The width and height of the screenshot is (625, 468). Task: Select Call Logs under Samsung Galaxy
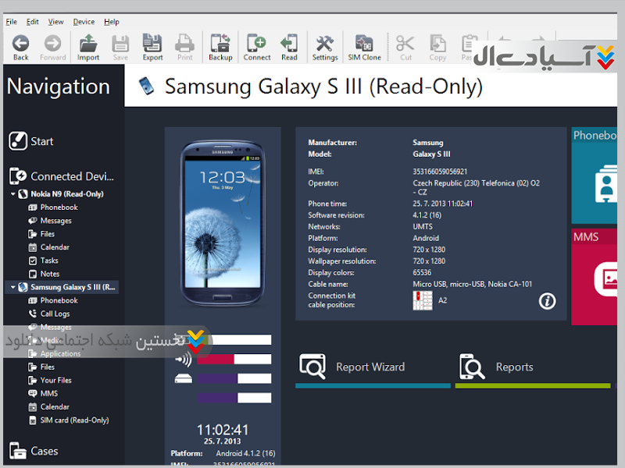[55, 314]
